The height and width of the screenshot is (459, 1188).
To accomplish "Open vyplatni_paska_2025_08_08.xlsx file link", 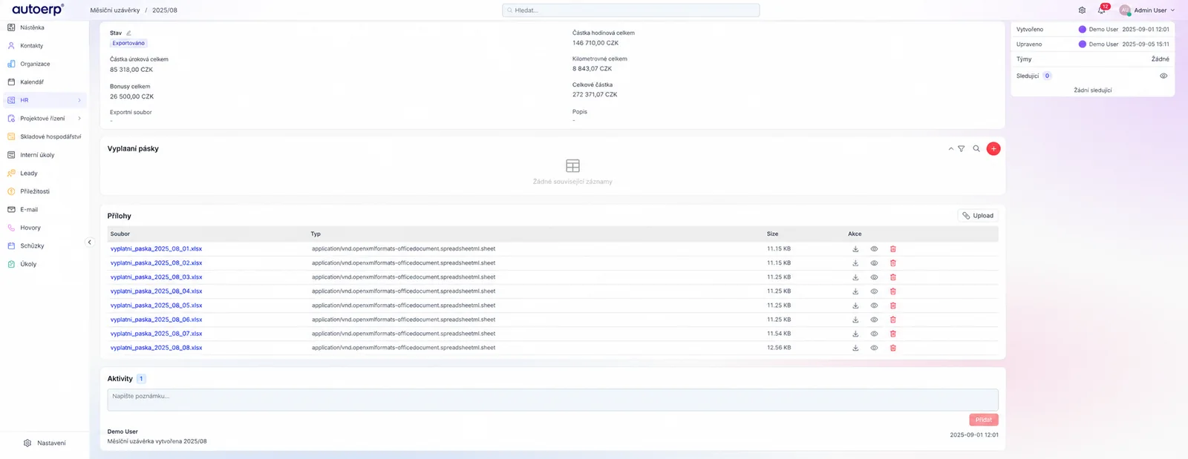I will tap(156, 348).
